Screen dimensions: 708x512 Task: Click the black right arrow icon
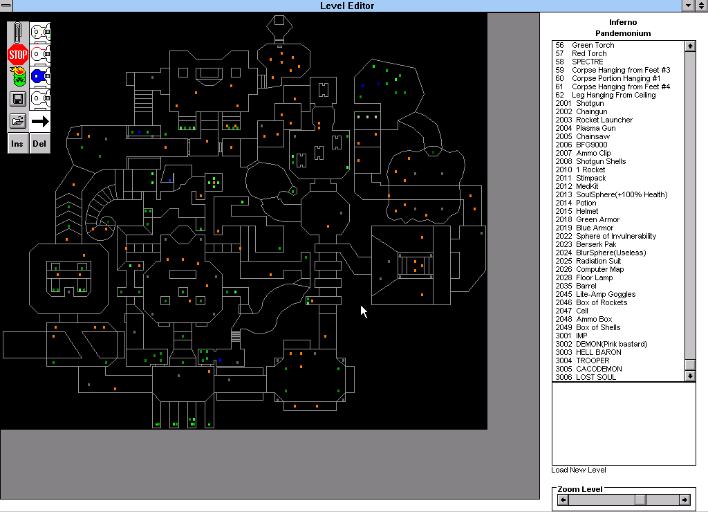(40, 121)
